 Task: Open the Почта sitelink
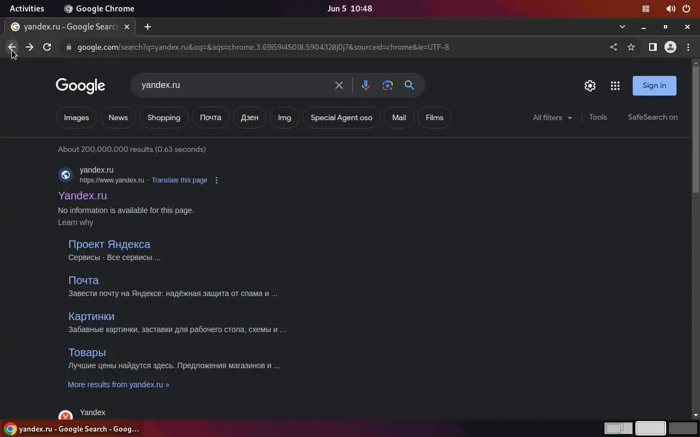point(84,280)
